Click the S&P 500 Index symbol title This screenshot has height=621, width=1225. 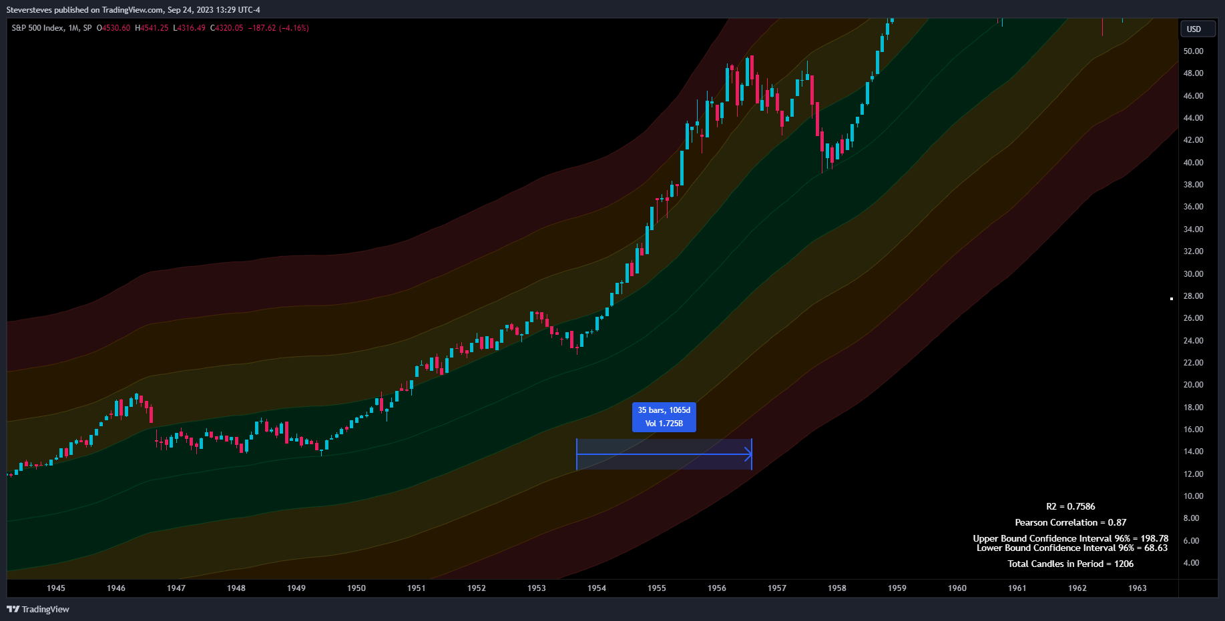click(38, 28)
